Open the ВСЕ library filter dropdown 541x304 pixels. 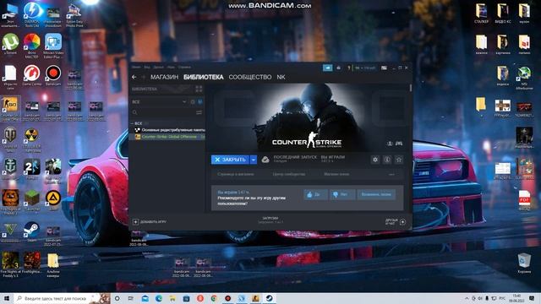click(x=159, y=102)
